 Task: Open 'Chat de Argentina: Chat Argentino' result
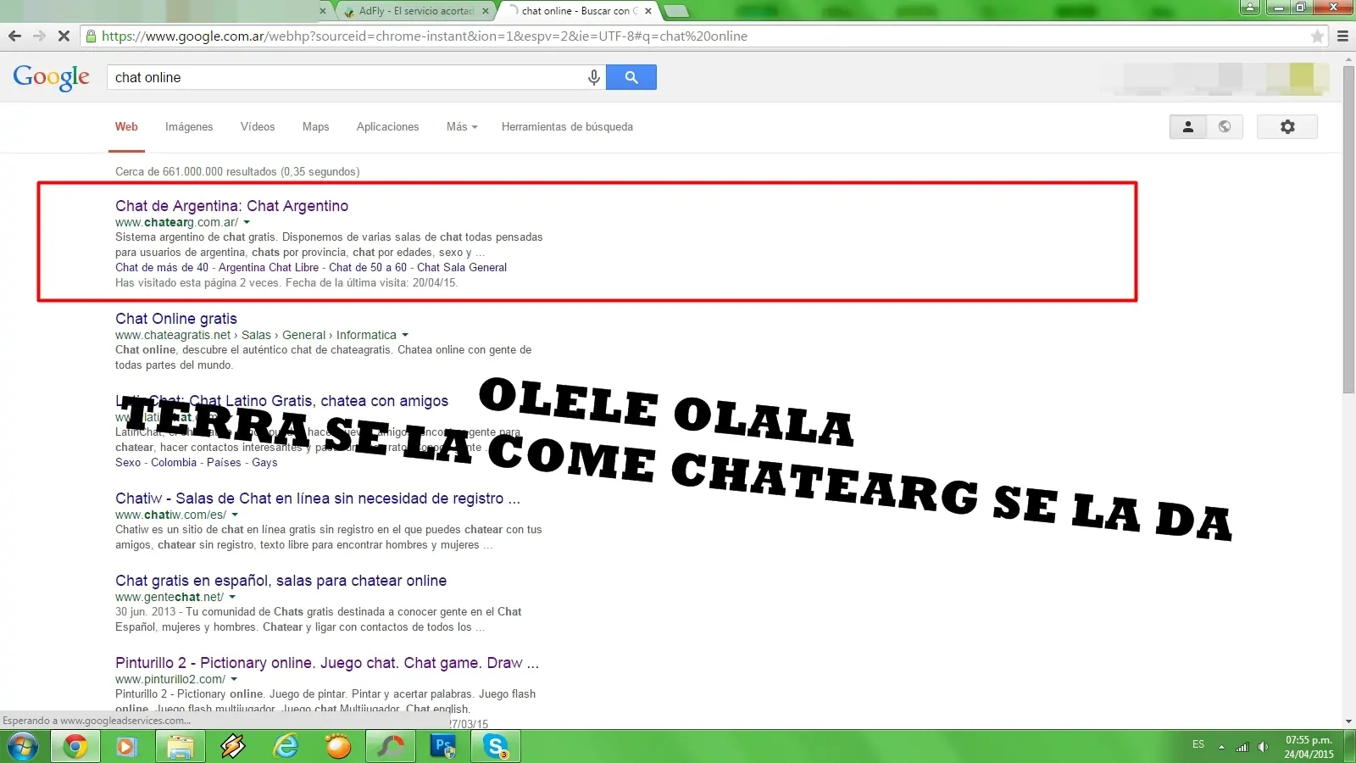point(231,206)
